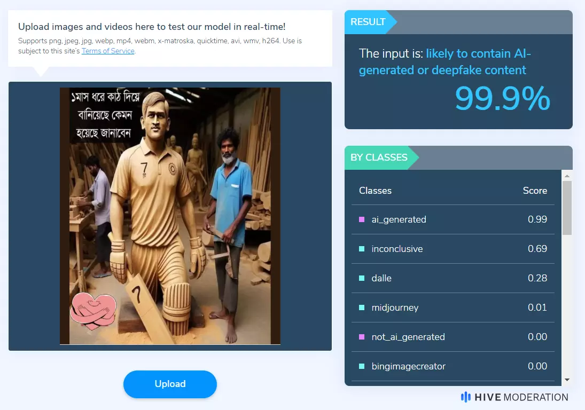Open the RESULT tab header
The width and height of the screenshot is (585, 410).
click(368, 22)
